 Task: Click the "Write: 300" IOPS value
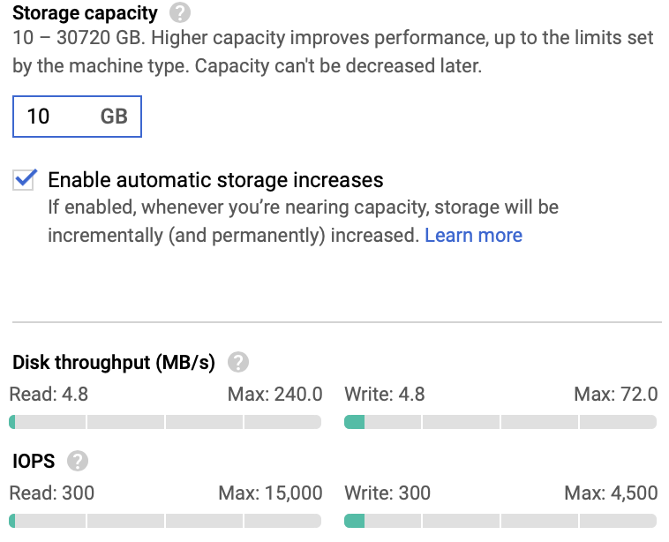point(387,493)
